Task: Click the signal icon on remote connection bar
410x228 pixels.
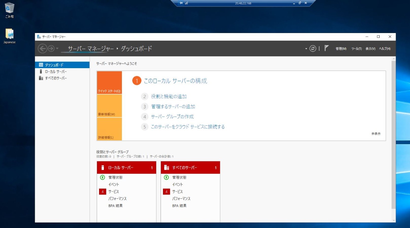Action: coord(187,3)
